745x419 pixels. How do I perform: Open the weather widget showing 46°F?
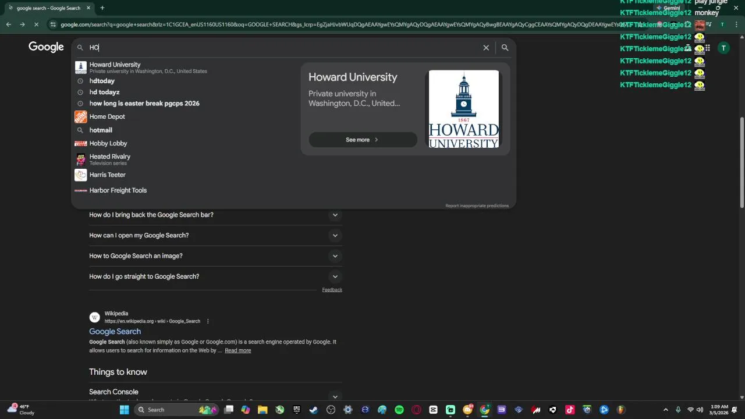[22, 410]
